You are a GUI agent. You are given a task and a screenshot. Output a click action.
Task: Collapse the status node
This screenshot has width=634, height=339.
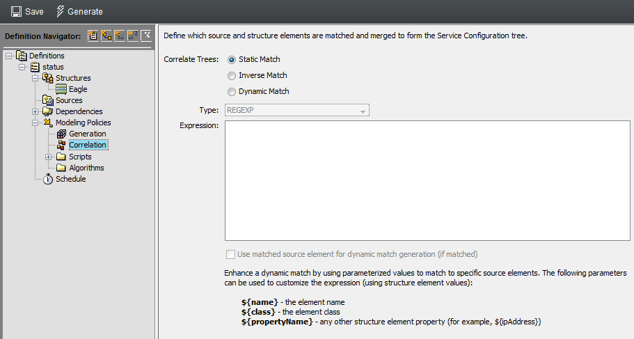(22, 67)
